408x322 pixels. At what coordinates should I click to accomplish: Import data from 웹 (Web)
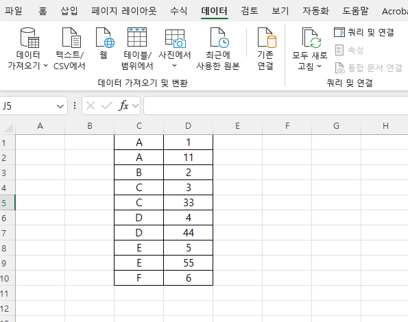(x=104, y=44)
